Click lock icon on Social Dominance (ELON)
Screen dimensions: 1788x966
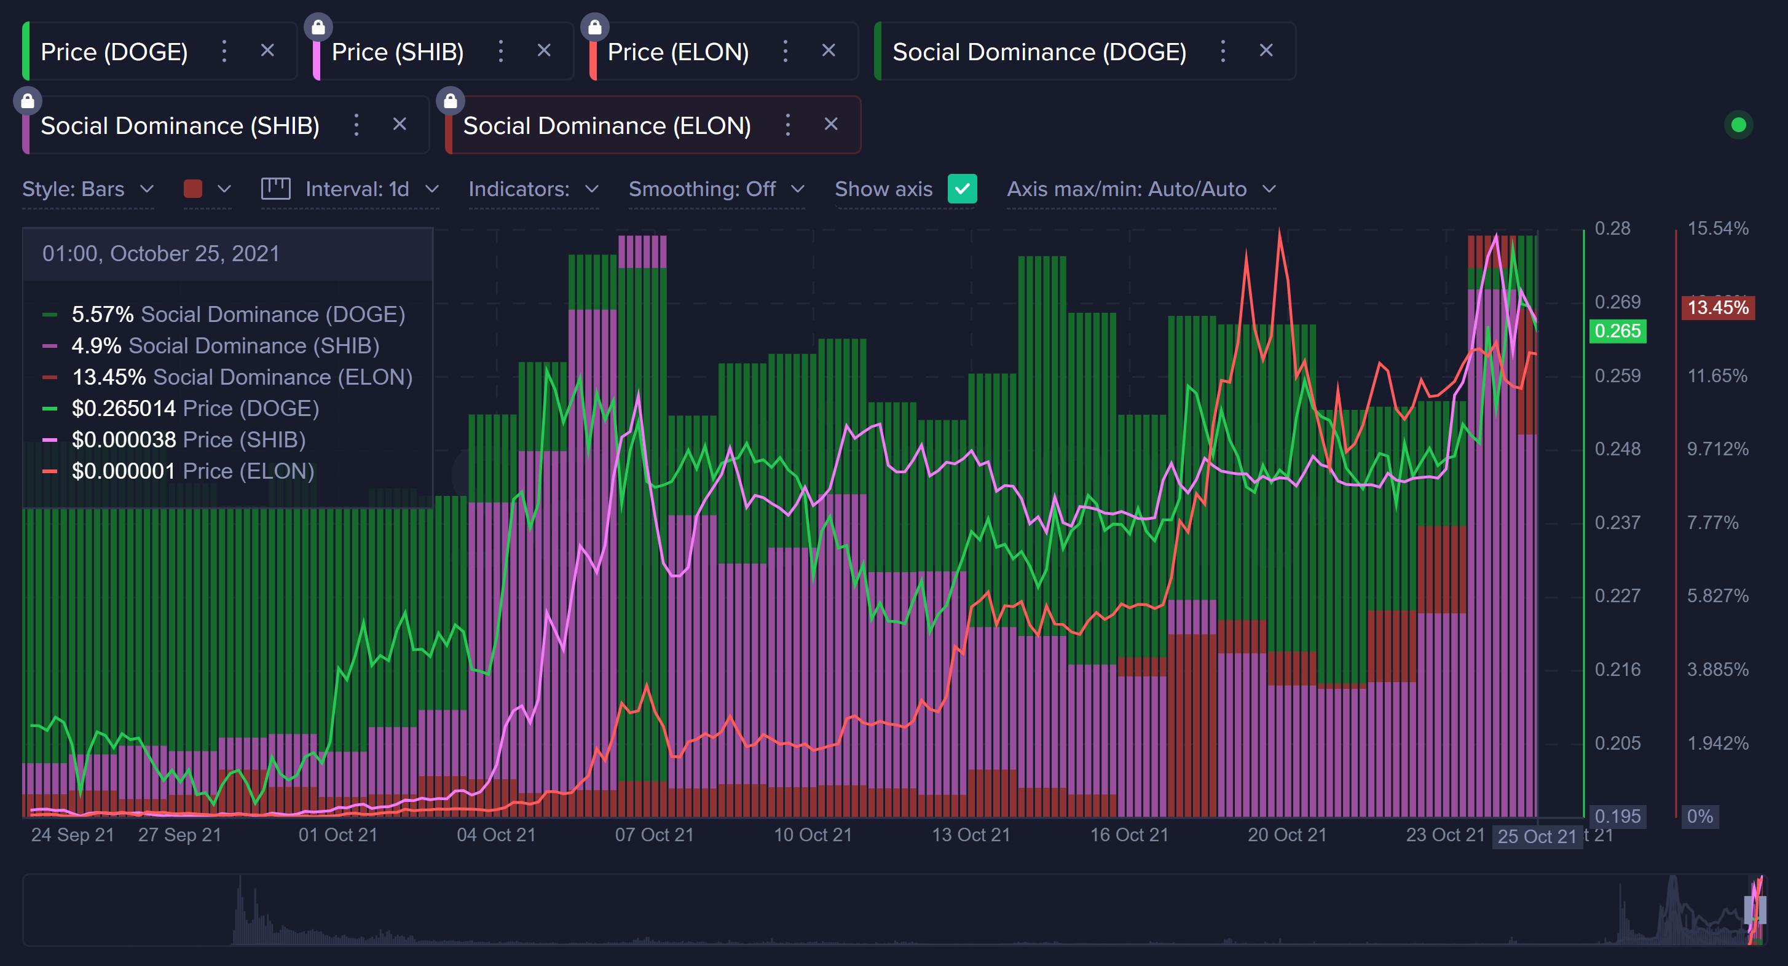click(x=450, y=101)
